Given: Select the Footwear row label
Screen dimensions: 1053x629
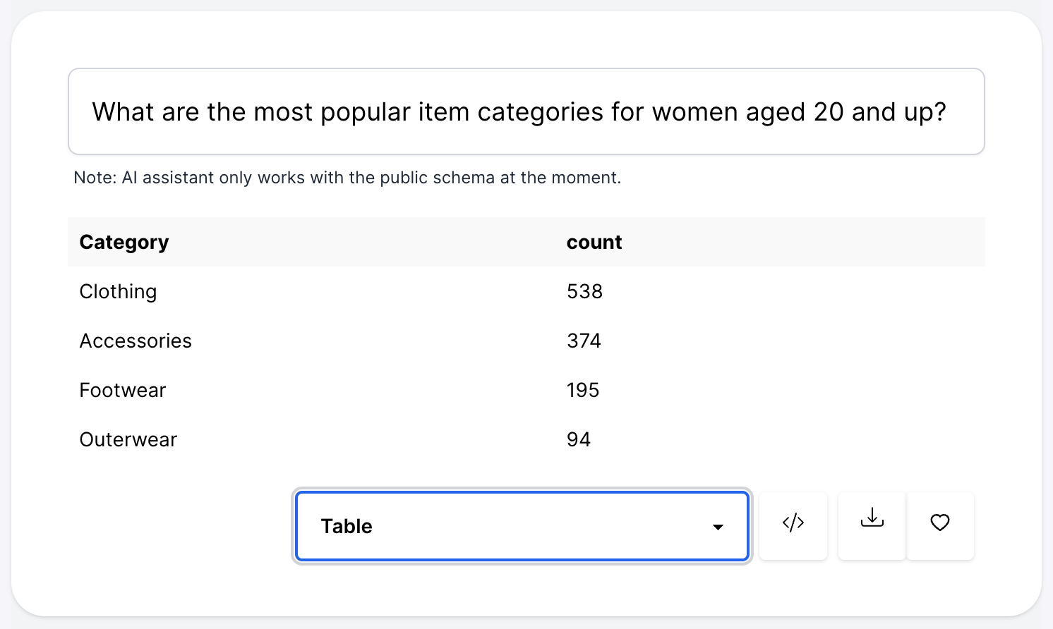Looking at the screenshot, I should [x=123, y=391].
